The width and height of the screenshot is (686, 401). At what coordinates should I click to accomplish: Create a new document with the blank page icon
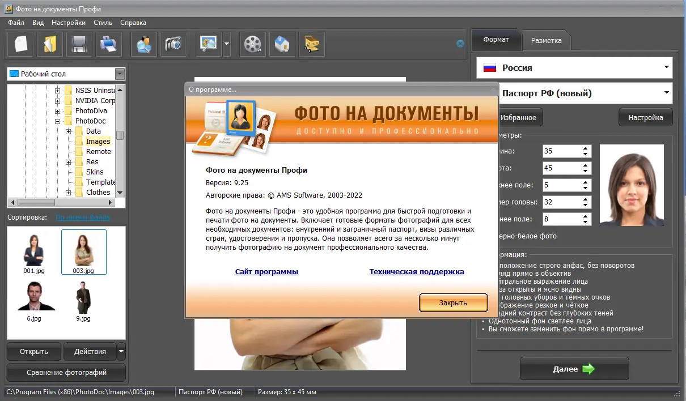coord(20,44)
